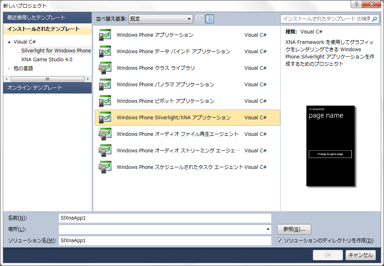Image resolution: width=384 pixels, height=266 pixels.
Task: Select Windows Phone クラス ライブラリ text
Action: point(156,68)
